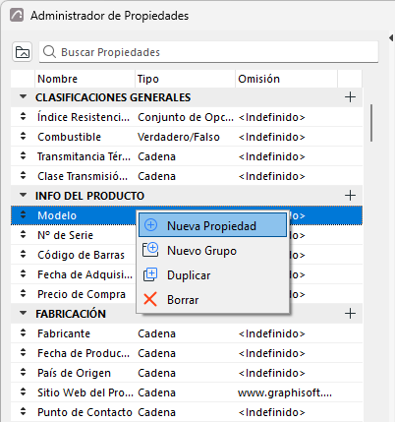
Task: Select the Punto de Contacto property
Action: point(85,412)
